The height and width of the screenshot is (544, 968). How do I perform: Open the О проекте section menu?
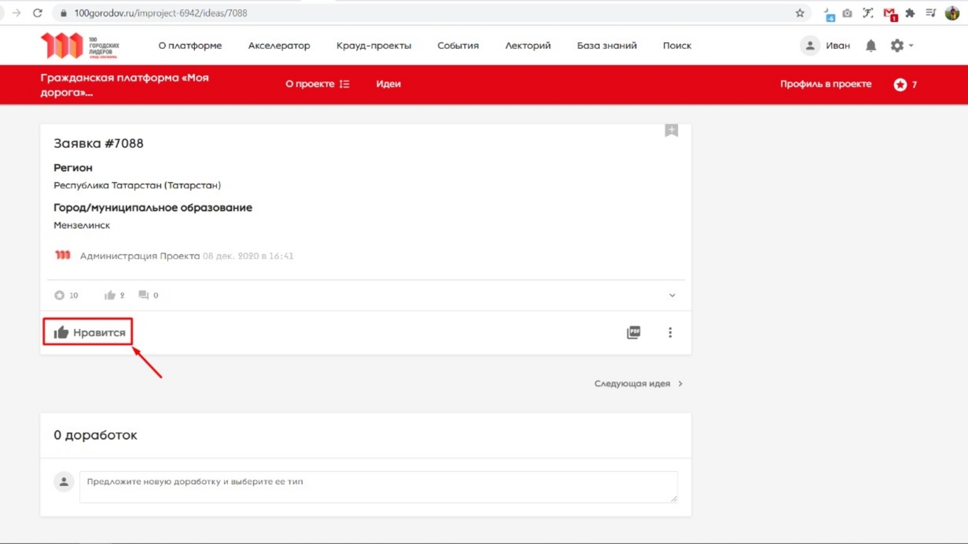[317, 84]
